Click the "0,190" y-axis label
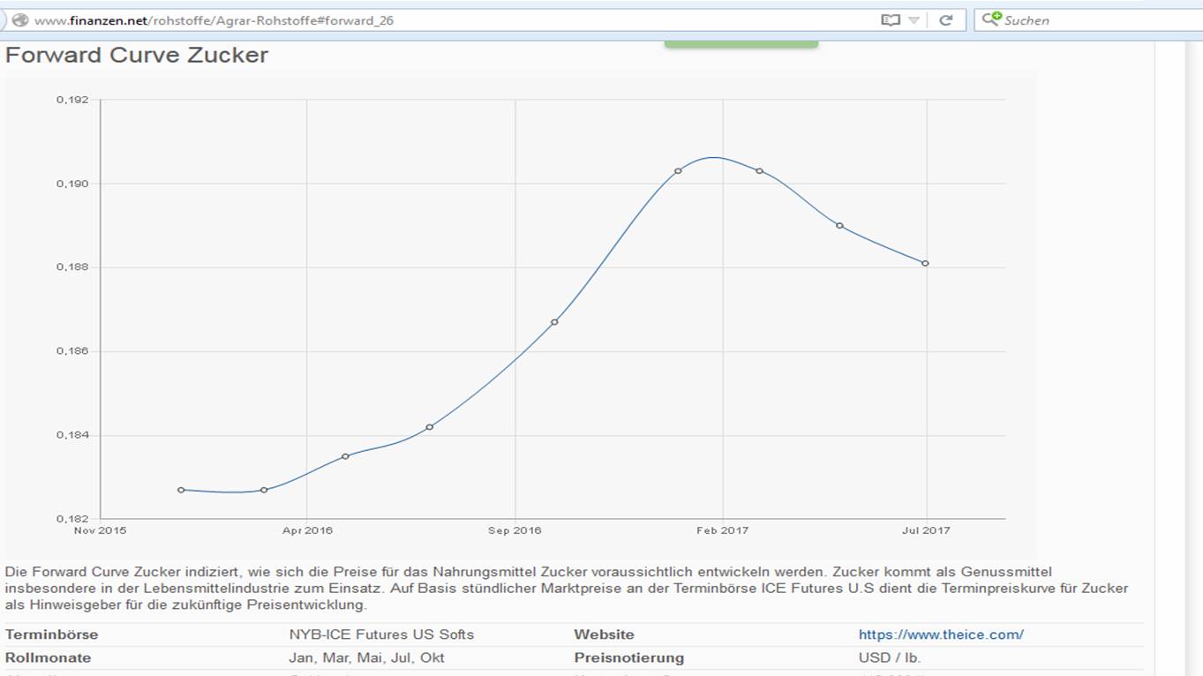Viewport: 1203px width, 676px height. pos(72,184)
